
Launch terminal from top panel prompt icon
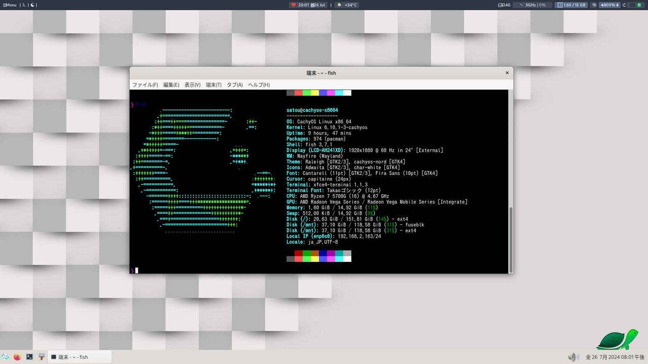[x=23, y=5]
